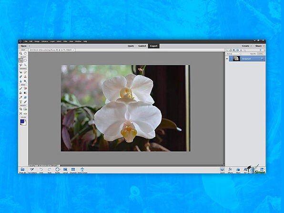Switch to Guided edit mode
Viewport: 284px width, 213px height.
(x=142, y=46)
